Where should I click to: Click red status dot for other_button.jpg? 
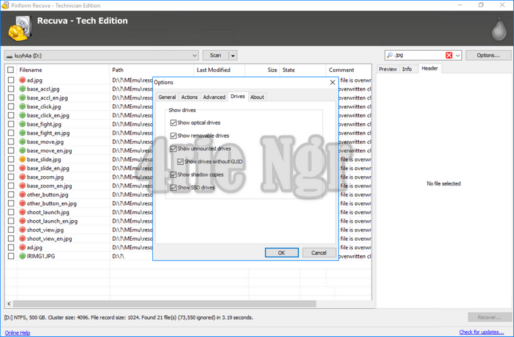tap(22, 195)
